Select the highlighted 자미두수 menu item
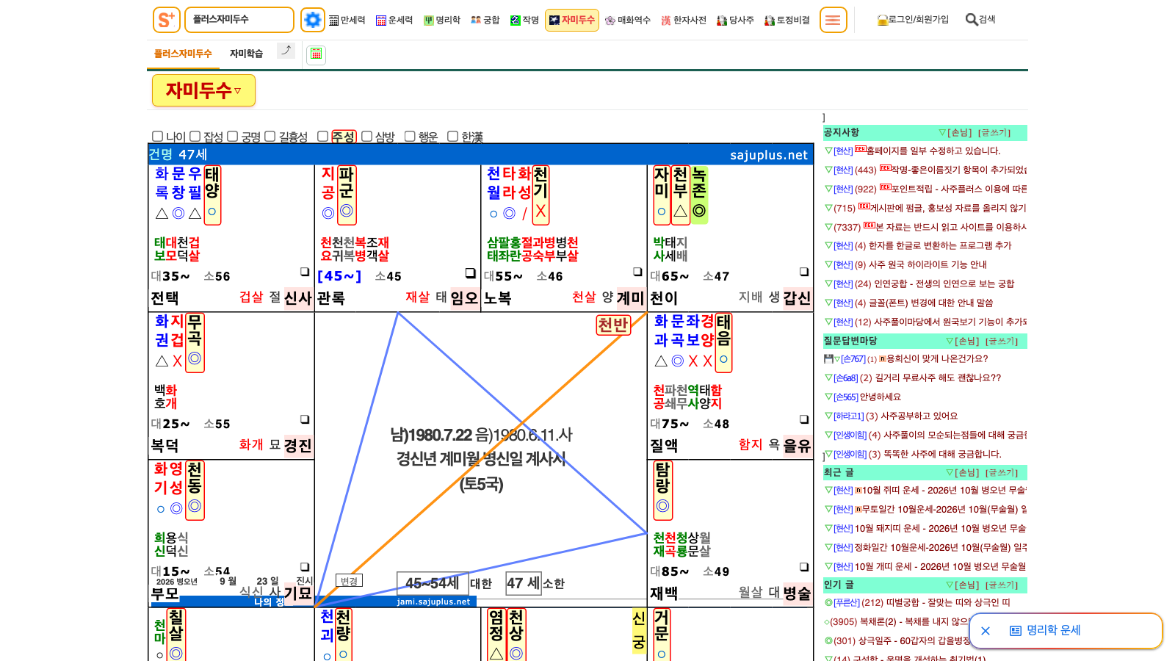This screenshot has height=661, width=1175. point(572,21)
